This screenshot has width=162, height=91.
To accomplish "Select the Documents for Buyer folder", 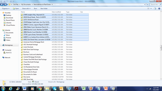I will 30,72.
